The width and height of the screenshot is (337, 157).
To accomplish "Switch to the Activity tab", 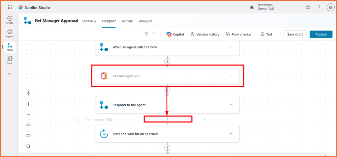I will pos(127,21).
